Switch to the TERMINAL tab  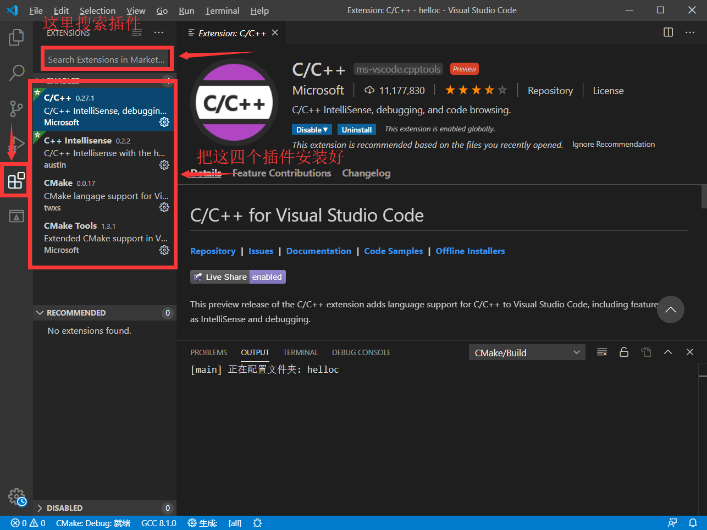(300, 352)
